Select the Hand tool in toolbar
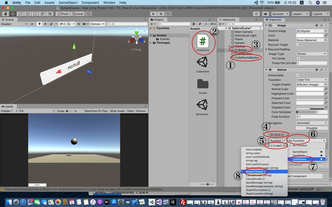332x207 pixels. [5, 14]
